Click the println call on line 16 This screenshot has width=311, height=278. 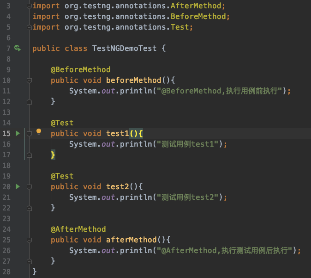[136, 144]
